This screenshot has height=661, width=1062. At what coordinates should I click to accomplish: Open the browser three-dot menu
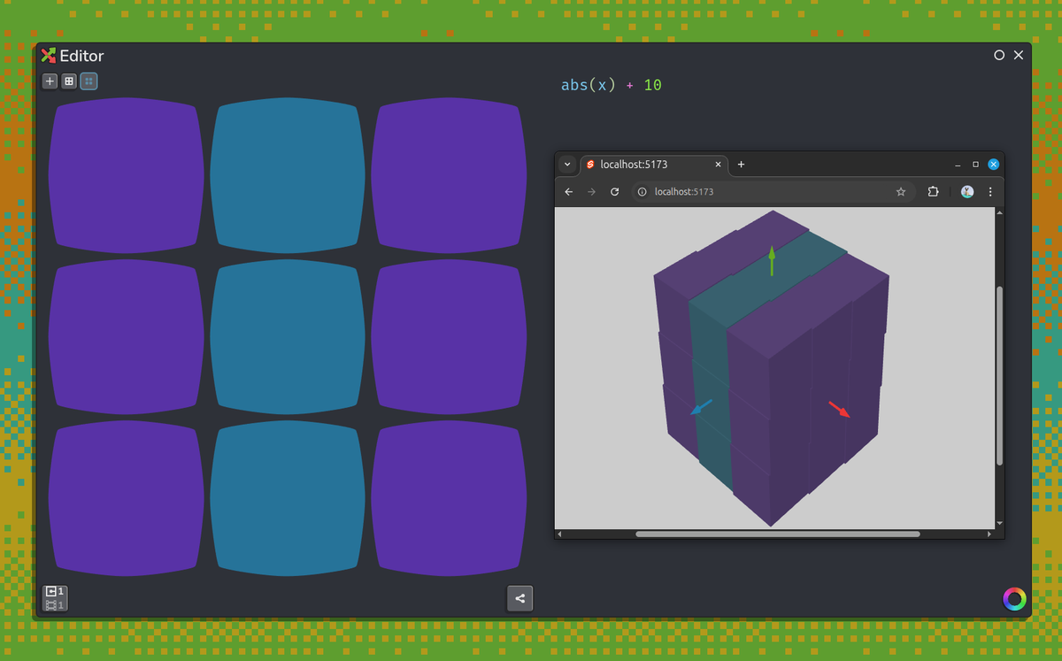pyautogui.click(x=989, y=191)
